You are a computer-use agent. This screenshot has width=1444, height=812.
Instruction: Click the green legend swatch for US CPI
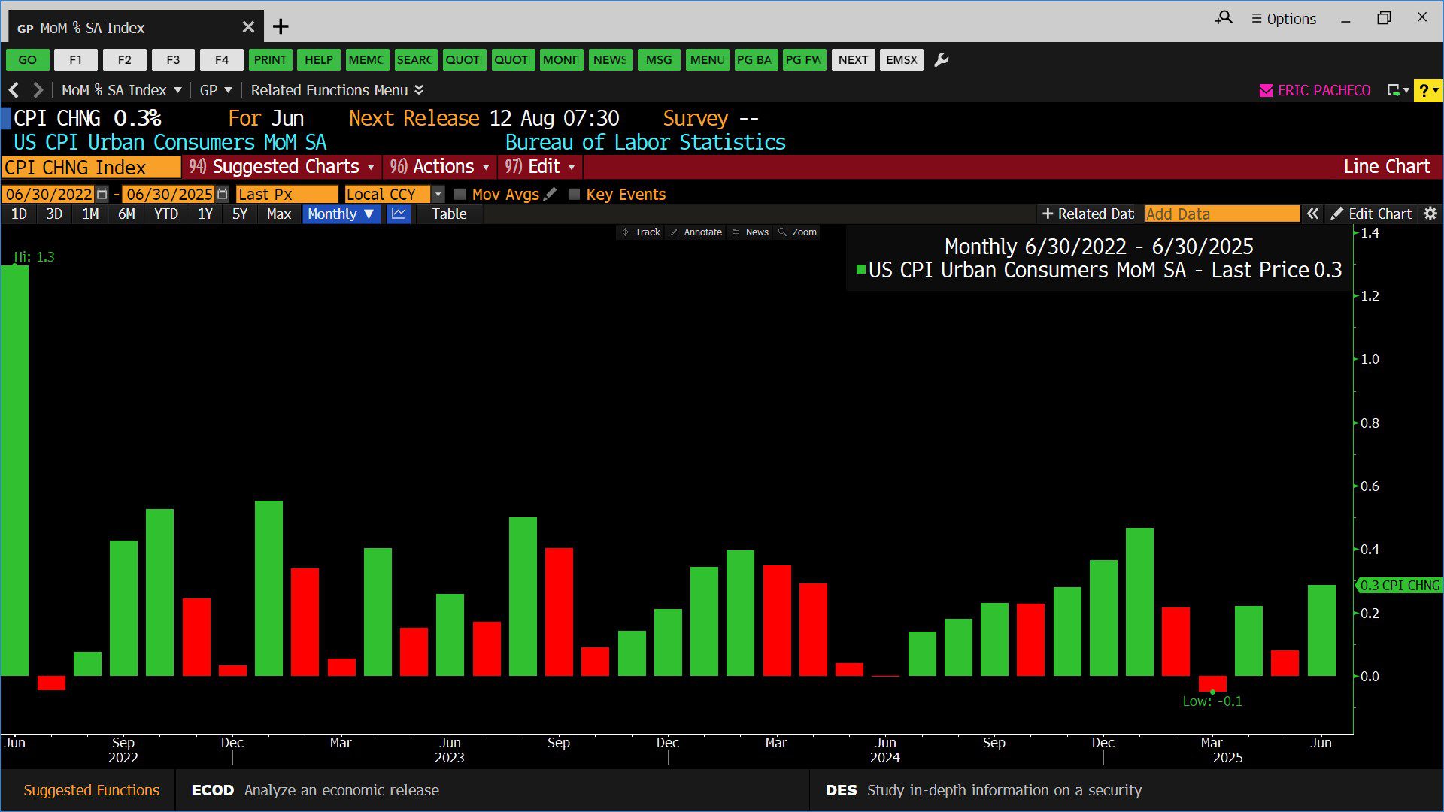(861, 269)
